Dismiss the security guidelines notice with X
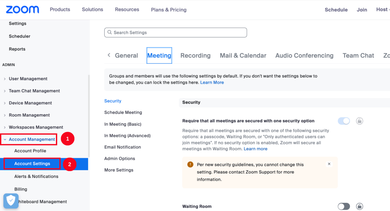390x211 pixels. point(329,164)
